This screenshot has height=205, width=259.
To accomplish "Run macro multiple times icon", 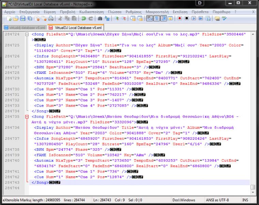I will tap(201, 18).
